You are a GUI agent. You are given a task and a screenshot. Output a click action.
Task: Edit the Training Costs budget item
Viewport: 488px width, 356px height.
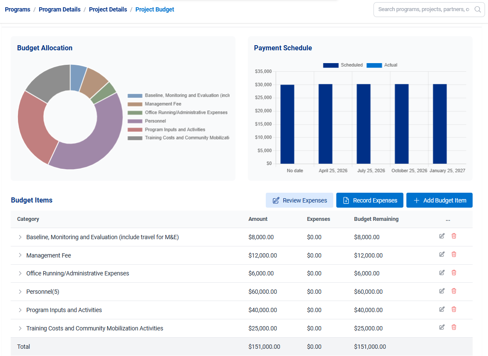(441, 327)
